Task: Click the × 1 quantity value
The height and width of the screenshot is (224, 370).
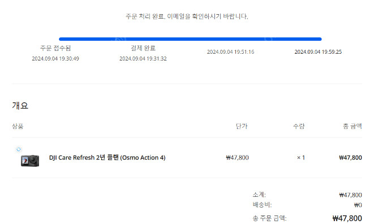Action: (301, 157)
